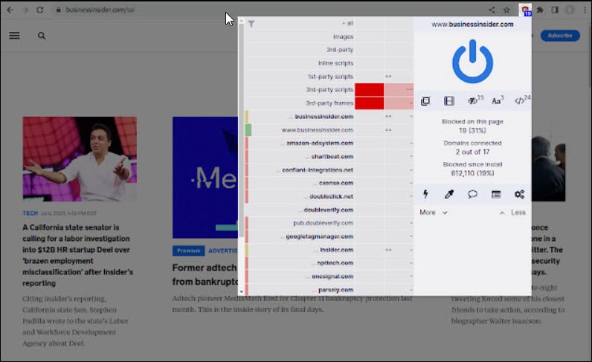Click the filter funnel icon in firewall pane
592x362 pixels.
click(251, 23)
